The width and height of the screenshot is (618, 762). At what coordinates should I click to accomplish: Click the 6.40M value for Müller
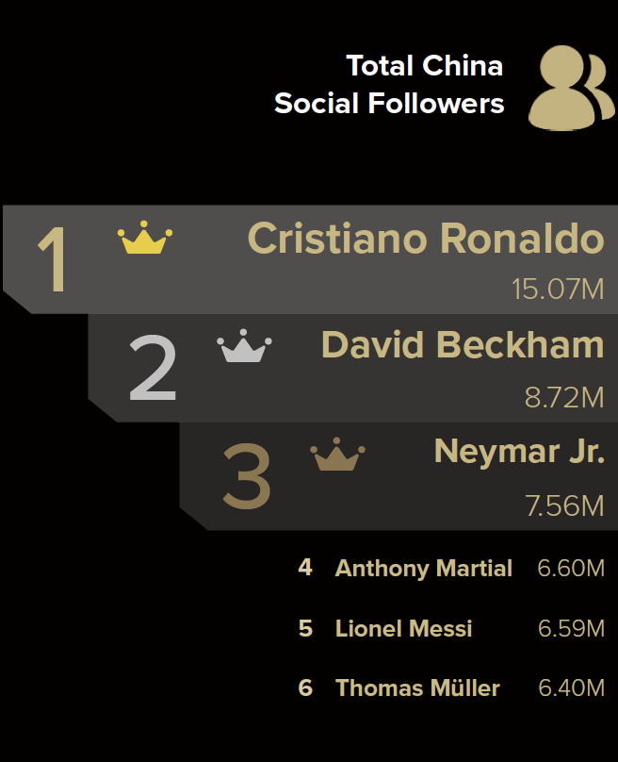click(571, 688)
